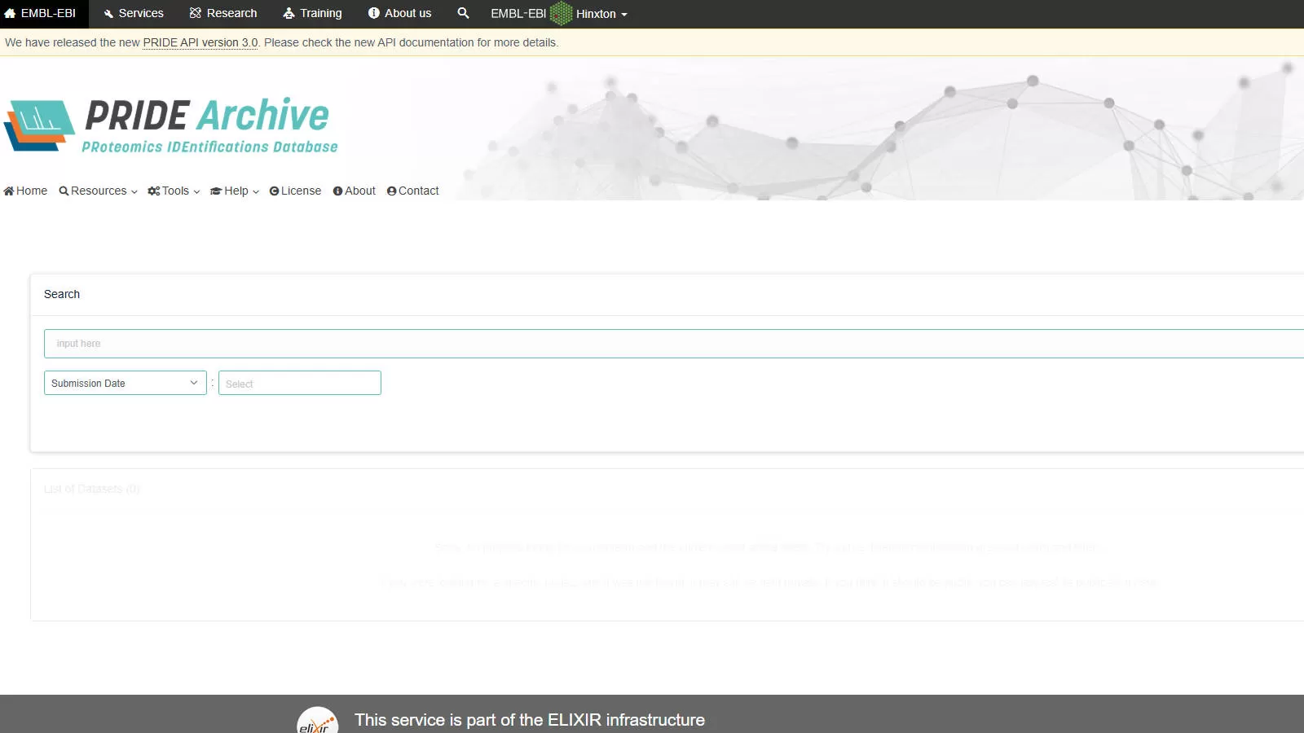Image resolution: width=1304 pixels, height=733 pixels.
Task: Click the Home house icon in PRIDE nav
Action: click(9, 191)
